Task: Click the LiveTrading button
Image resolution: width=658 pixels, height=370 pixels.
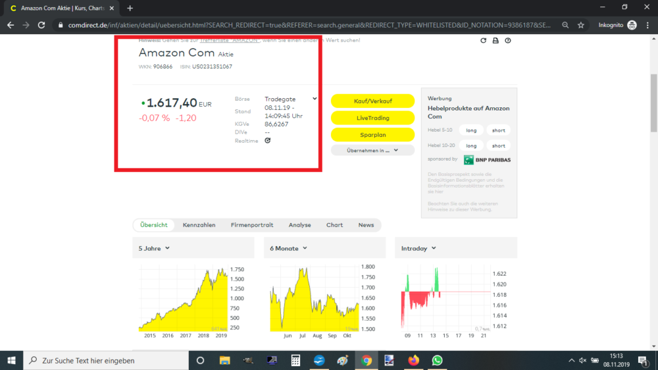Action: coord(373,118)
